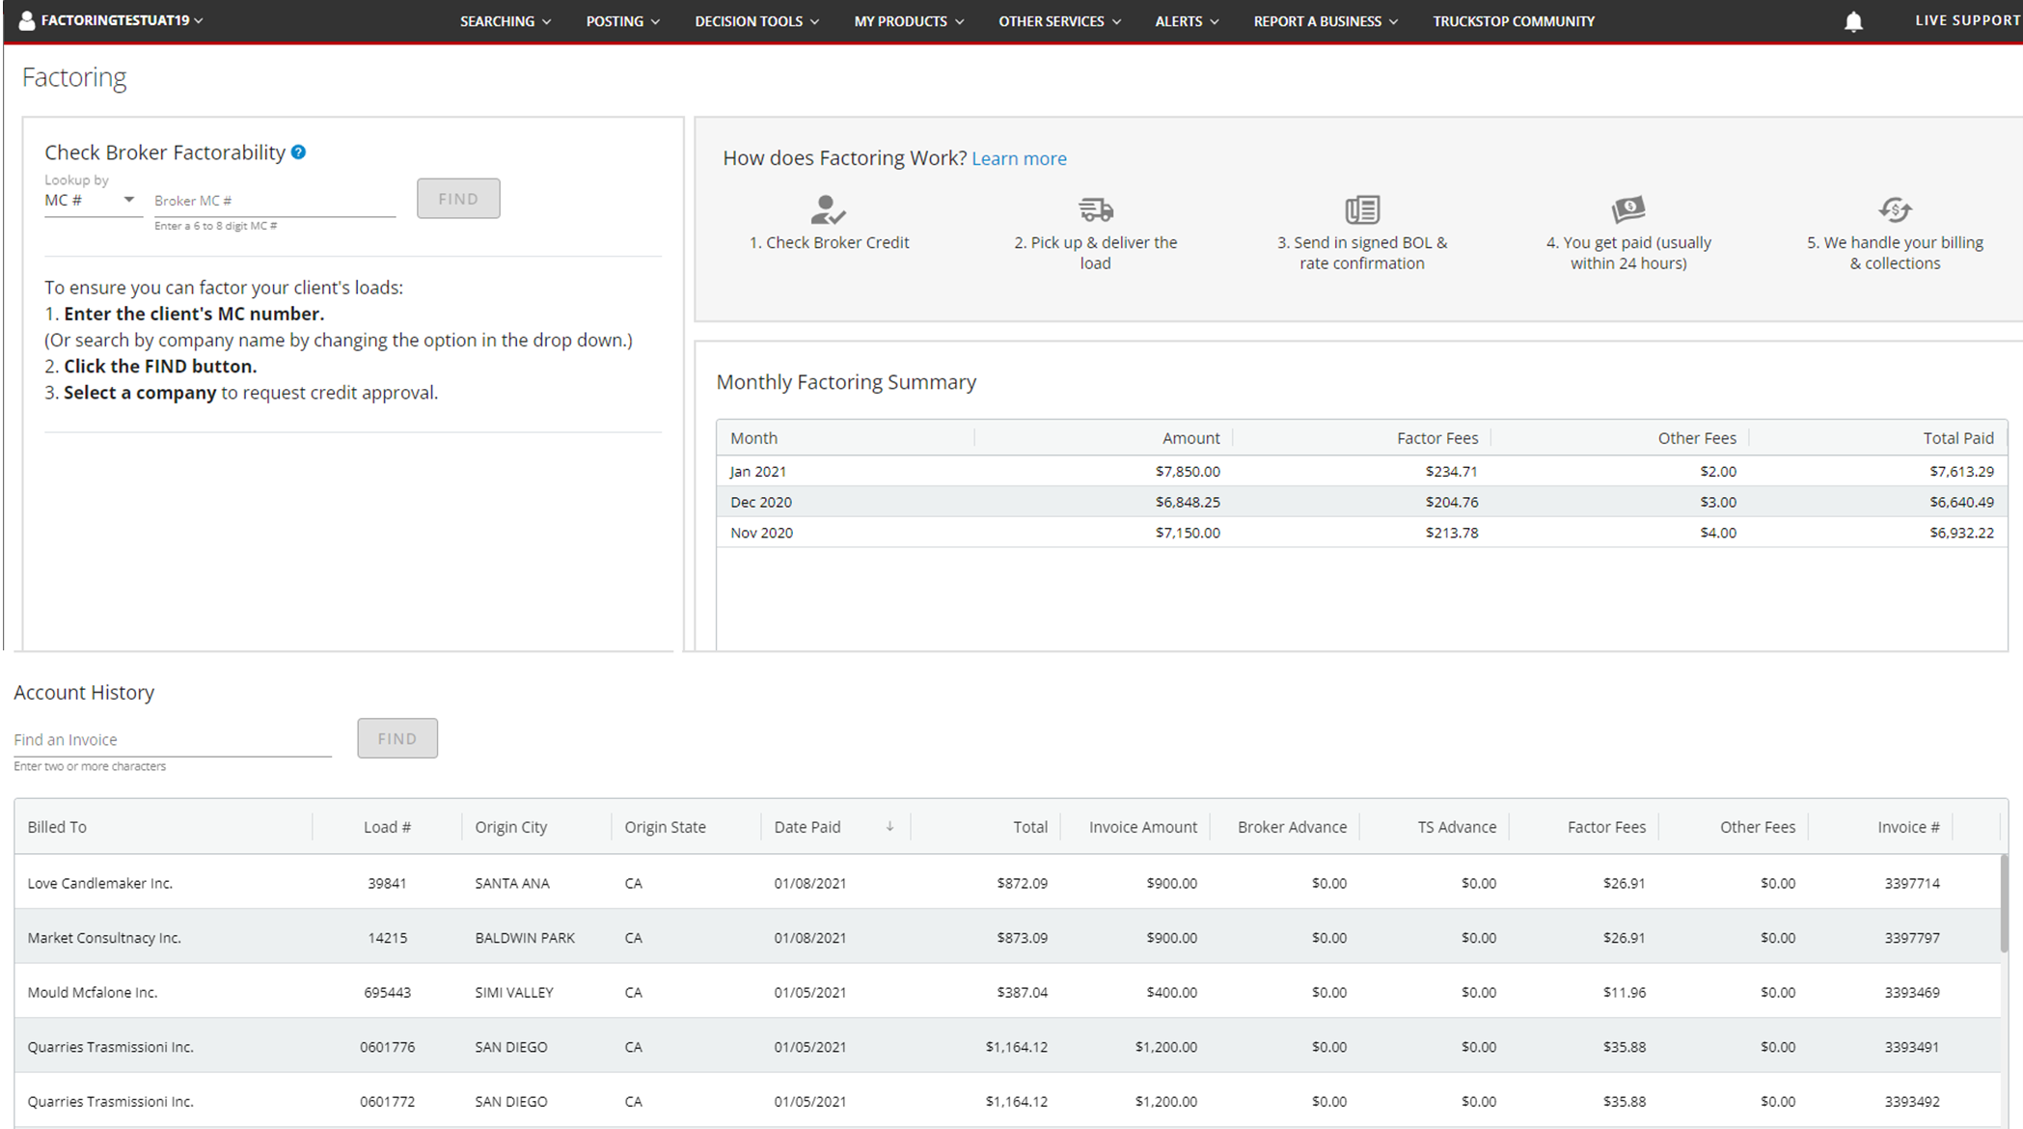This screenshot has height=1129, width=2023.
Task: Click the truck icon for Pick up & deliver
Action: (1094, 210)
